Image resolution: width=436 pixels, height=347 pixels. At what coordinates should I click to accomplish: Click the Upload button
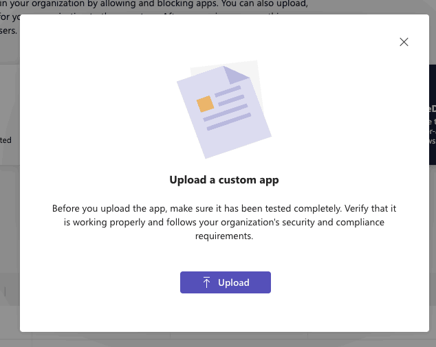click(226, 282)
